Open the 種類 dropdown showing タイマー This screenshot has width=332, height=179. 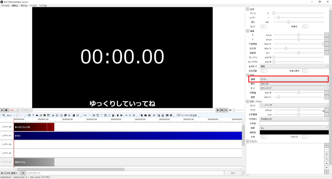pyautogui.click(x=294, y=79)
